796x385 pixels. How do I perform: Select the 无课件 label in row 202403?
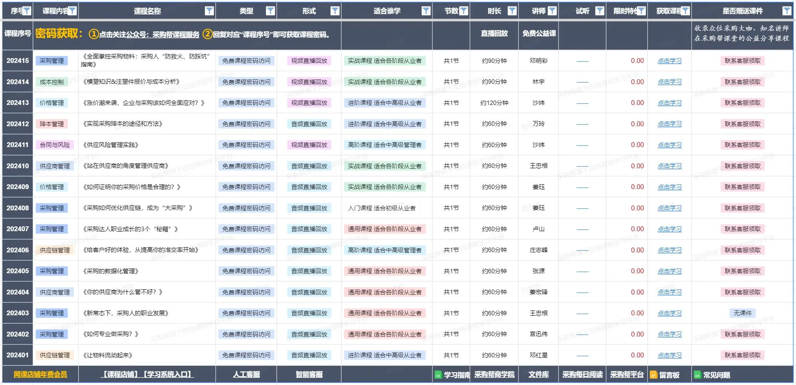pos(743,313)
